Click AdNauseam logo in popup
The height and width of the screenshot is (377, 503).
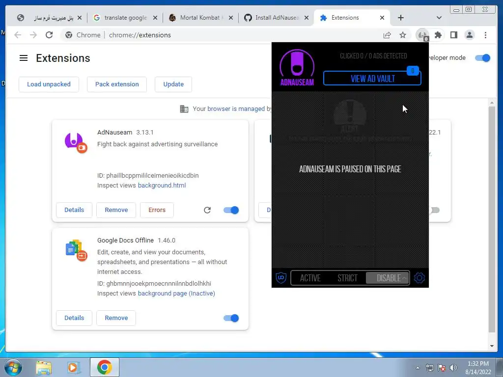pos(297,68)
